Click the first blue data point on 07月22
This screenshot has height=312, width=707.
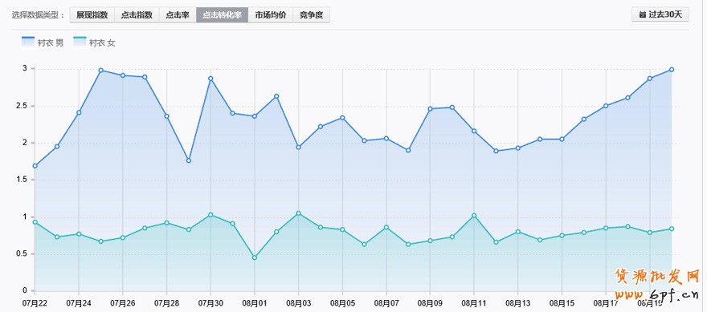[x=35, y=166]
